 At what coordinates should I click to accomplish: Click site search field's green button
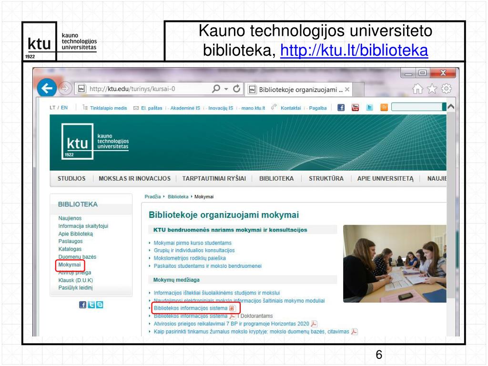click(x=444, y=107)
